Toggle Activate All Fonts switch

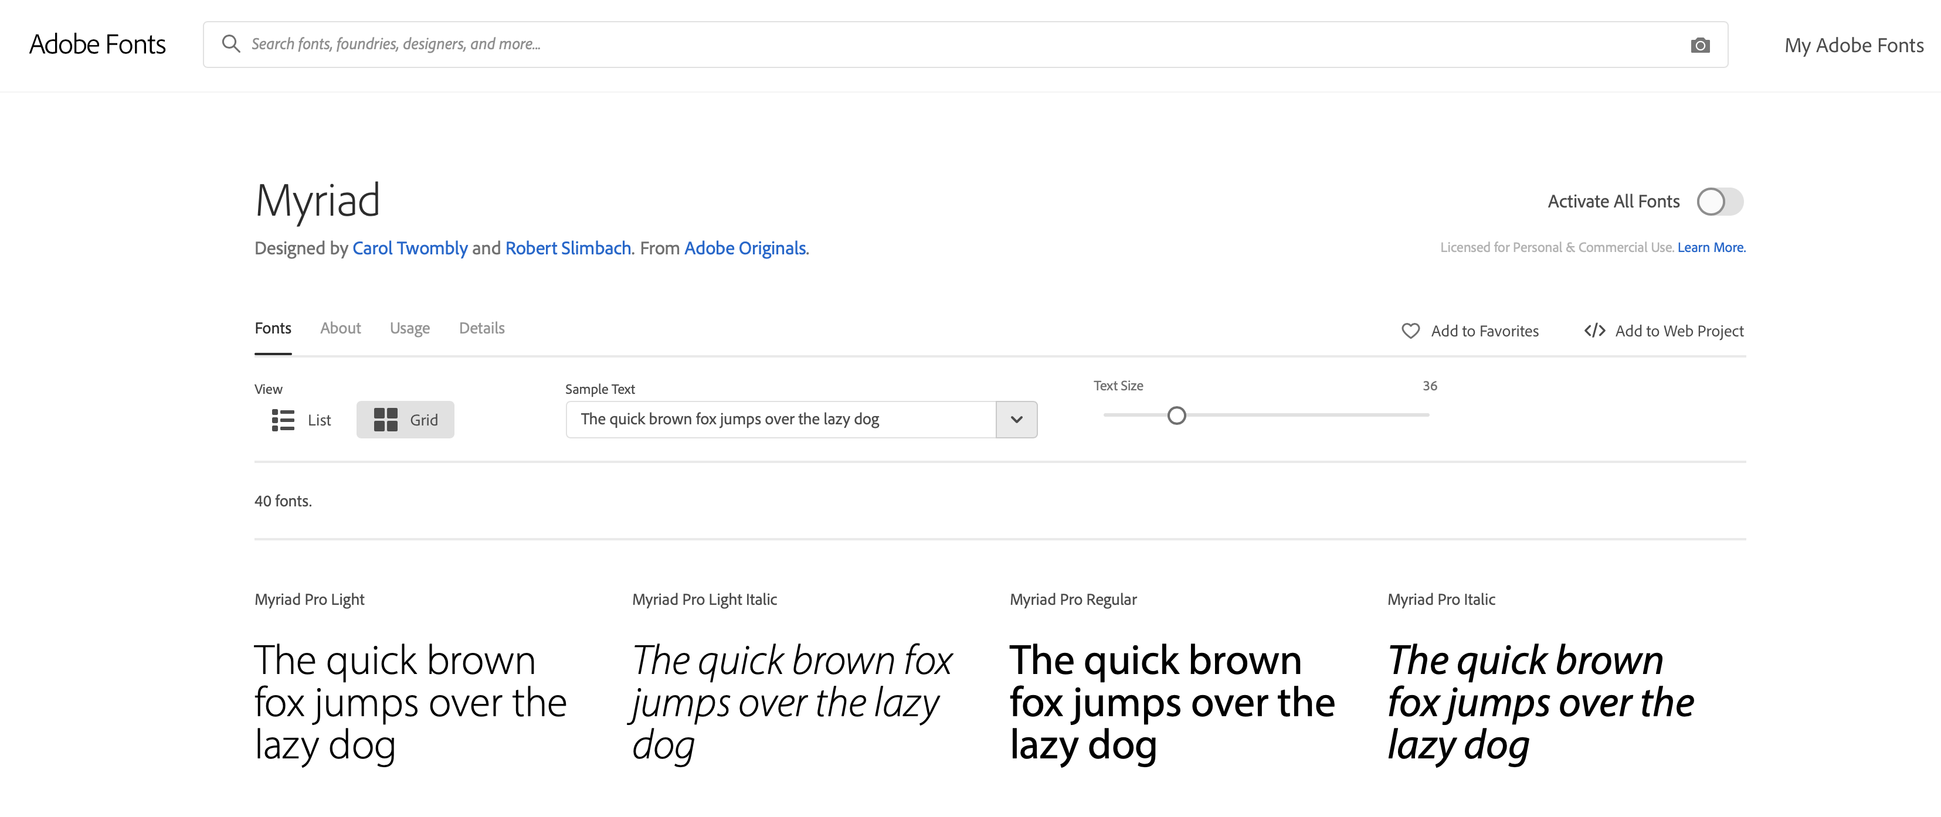tap(1719, 202)
